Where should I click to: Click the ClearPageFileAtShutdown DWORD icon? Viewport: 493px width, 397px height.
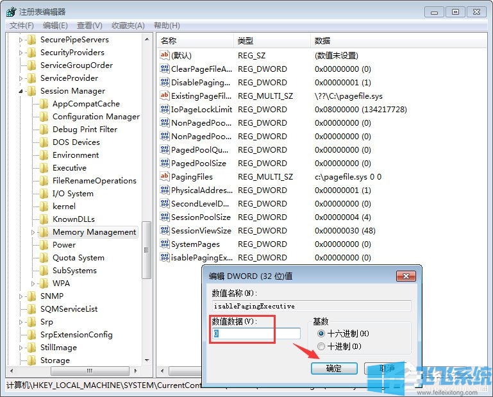pos(164,69)
